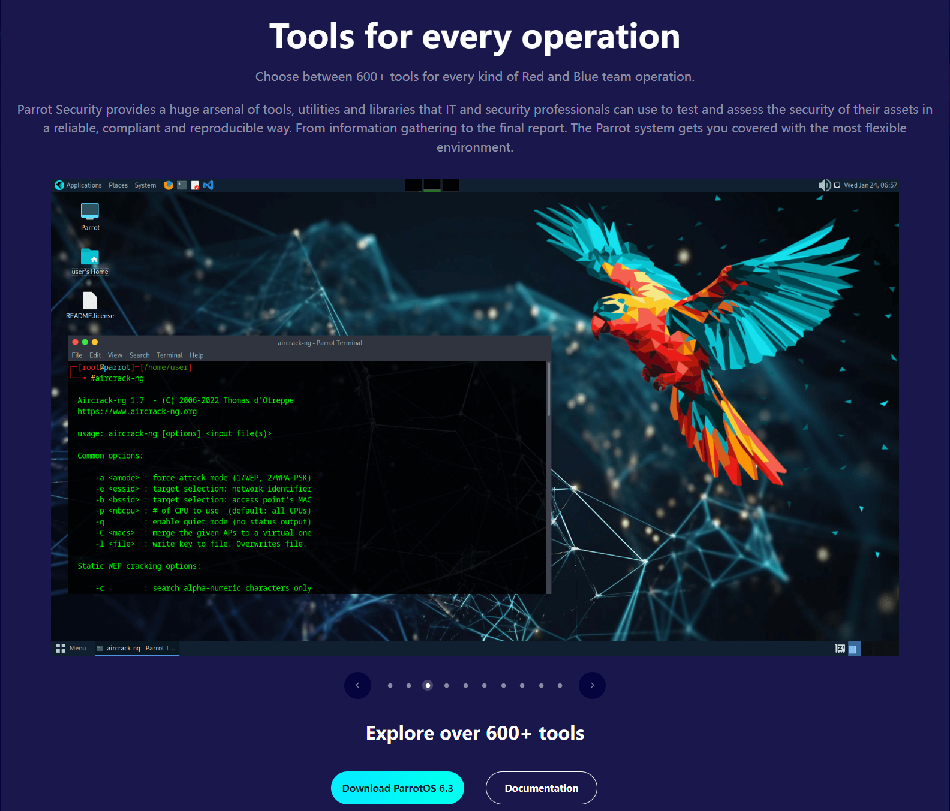
Task: Click the 'Aircrack-ng 1.7' version line
Action: point(185,400)
